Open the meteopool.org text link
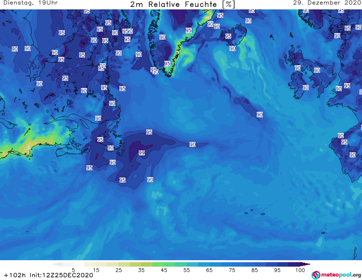This screenshot has width=362, height=280. (x=341, y=275)
